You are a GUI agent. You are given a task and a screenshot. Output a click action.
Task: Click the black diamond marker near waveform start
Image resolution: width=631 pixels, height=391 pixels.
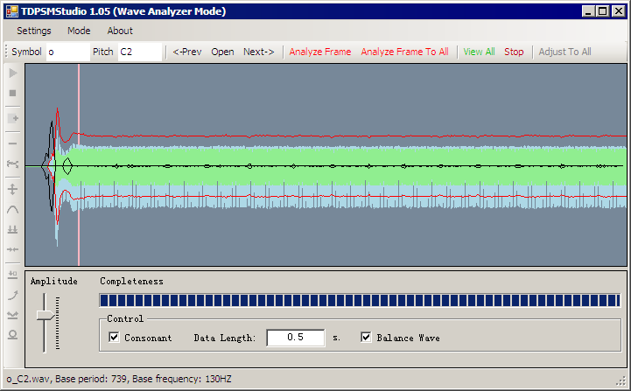67,165
